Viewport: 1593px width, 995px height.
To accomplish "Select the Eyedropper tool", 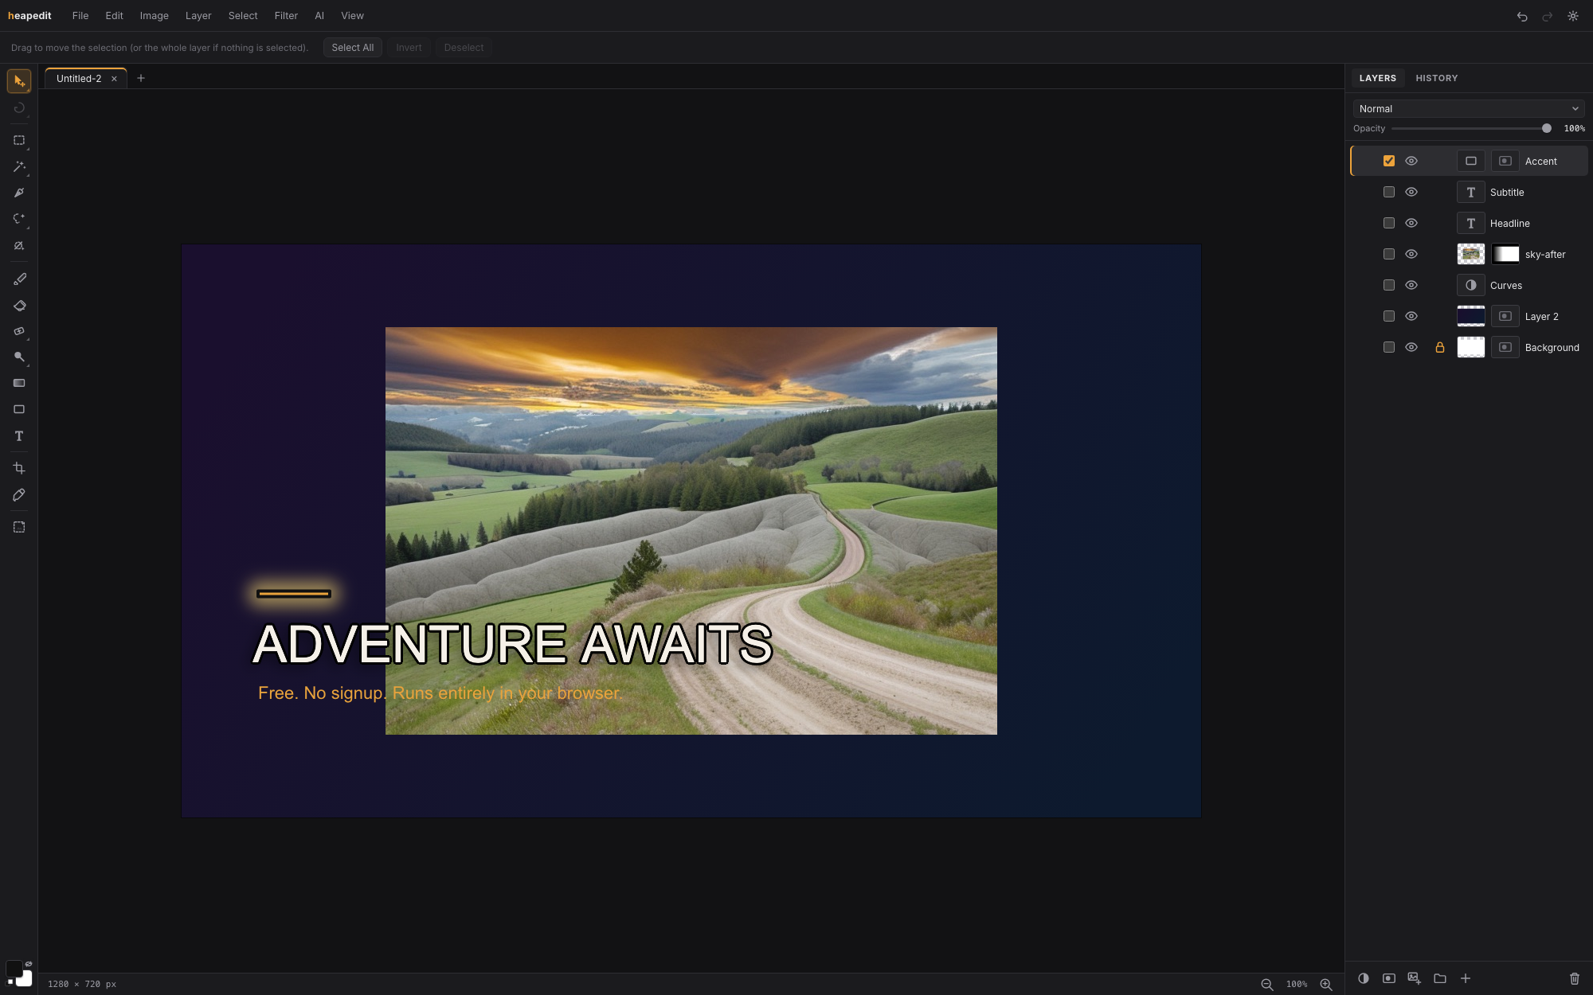I will (x=19, y=495).
